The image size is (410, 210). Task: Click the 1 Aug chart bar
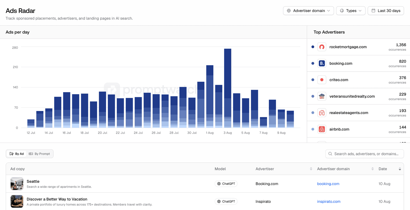click(x=210, y=96)
